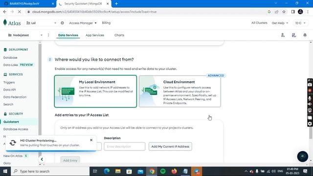Click the invite user icon
The image size is (313, 176).
(x=283, y=35)
